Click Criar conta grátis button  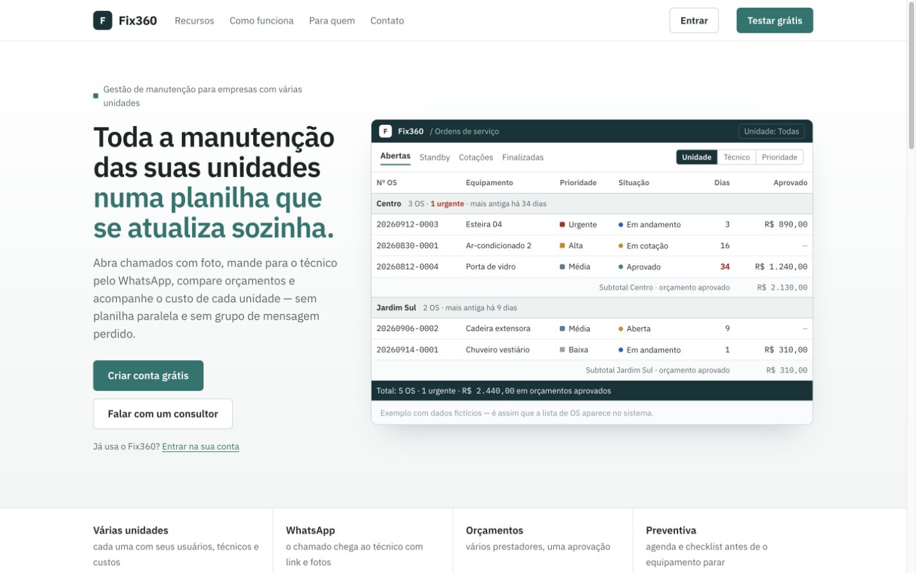click(148, 376)
